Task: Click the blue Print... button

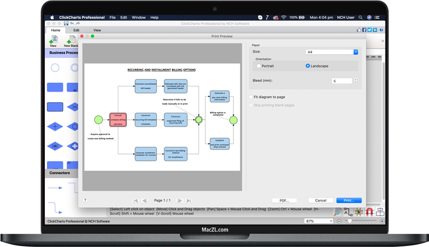Action: click(x=349, y=200)
